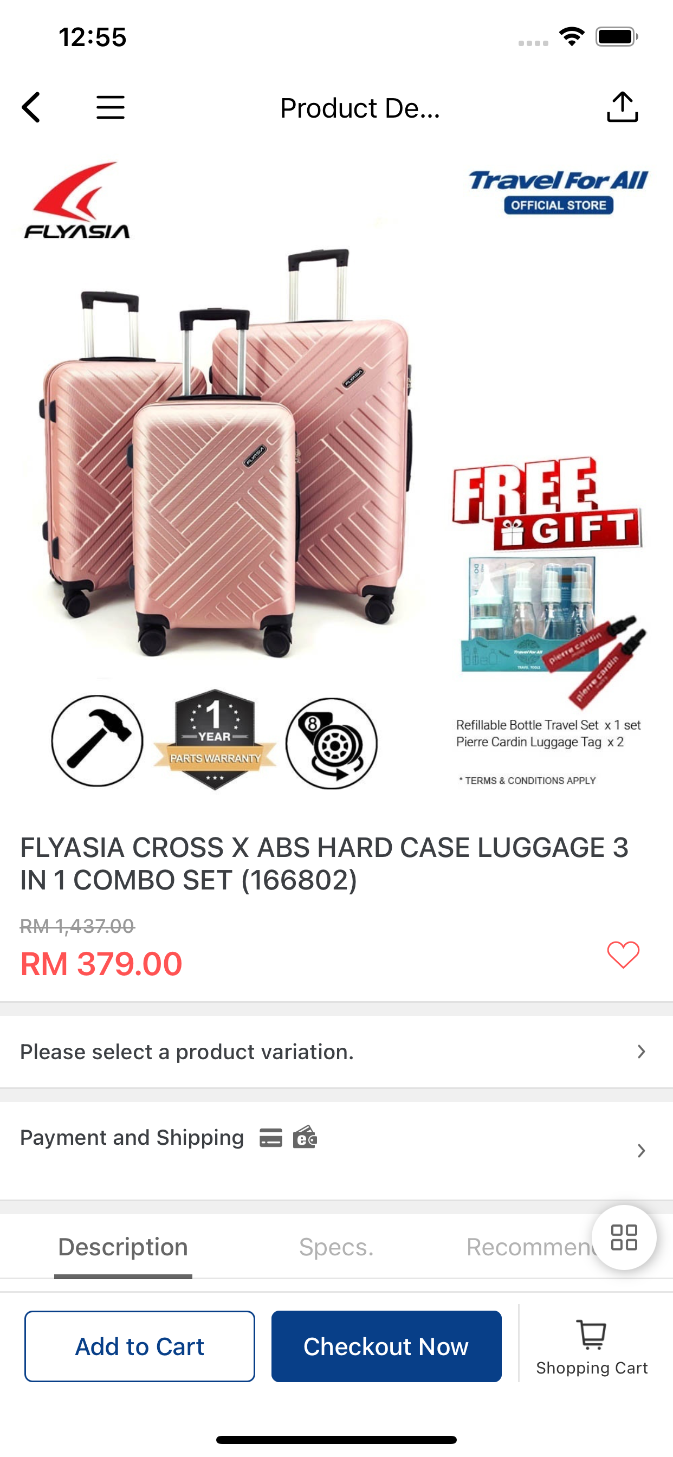The width and height of the screenshot is (673, 1457).
Task: Tap the Travel For All Official Store logo
Action: pyautogui.click(x=558, y=192)
